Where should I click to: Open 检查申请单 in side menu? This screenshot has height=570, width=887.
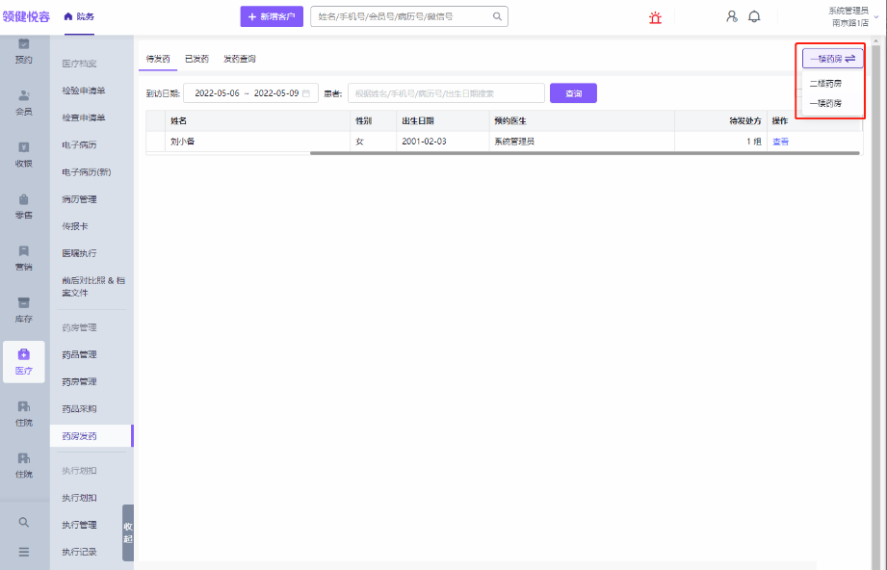coord(84,117)
